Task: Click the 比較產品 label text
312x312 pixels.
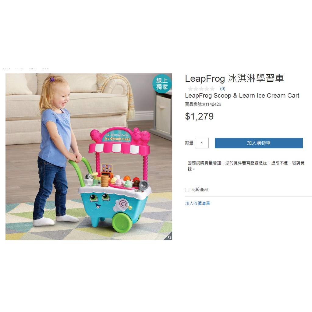Action: (x=200, y=190)
